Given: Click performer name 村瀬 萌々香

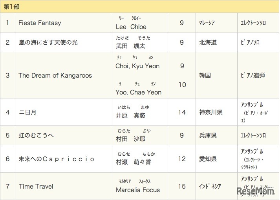Looking at the screenshot, I should [134, 162].
